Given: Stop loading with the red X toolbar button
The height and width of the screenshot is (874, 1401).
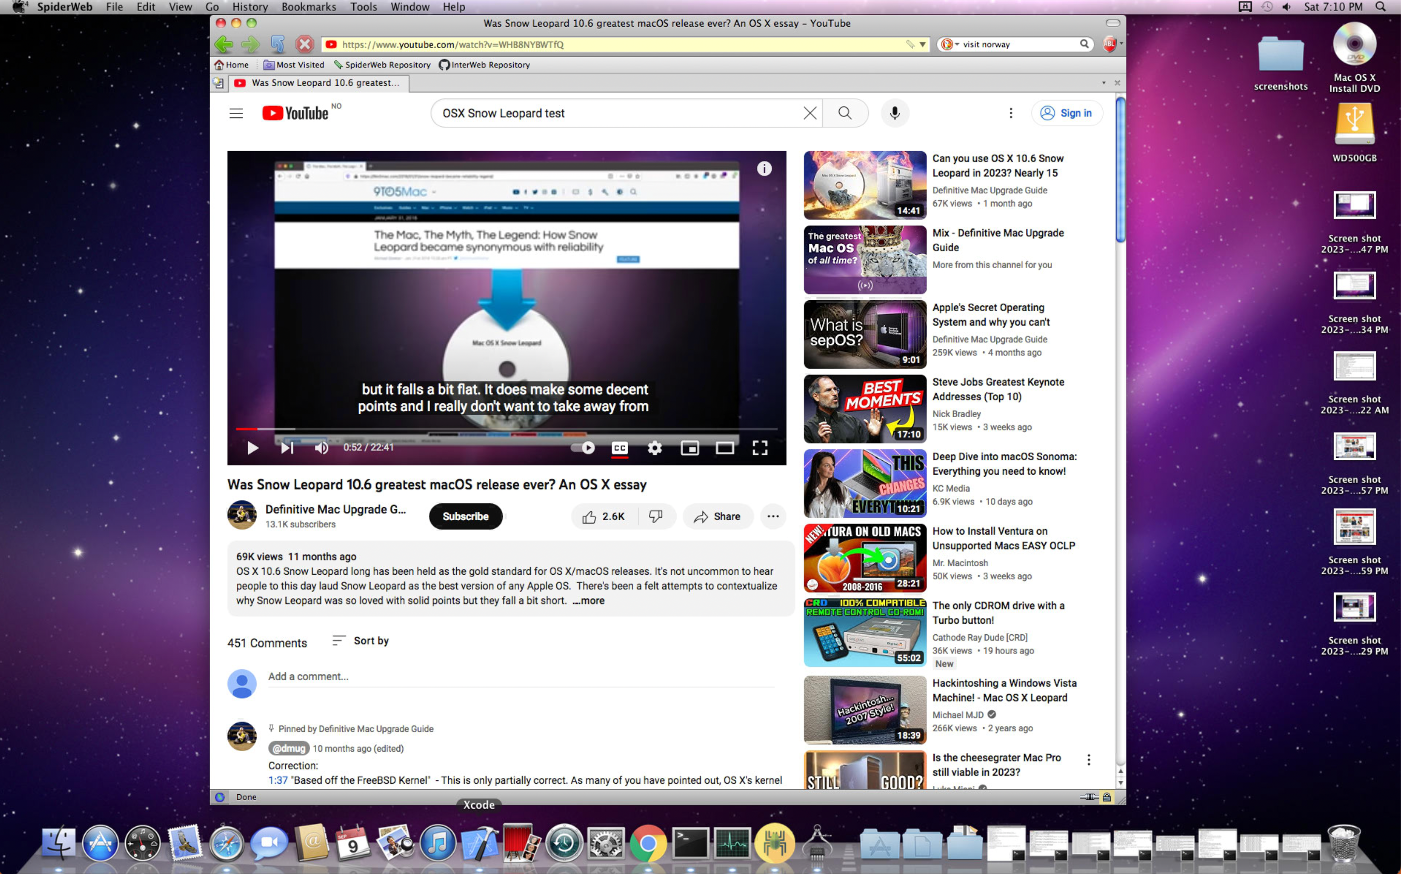Looking at the screenshot, I should (305, 44).
